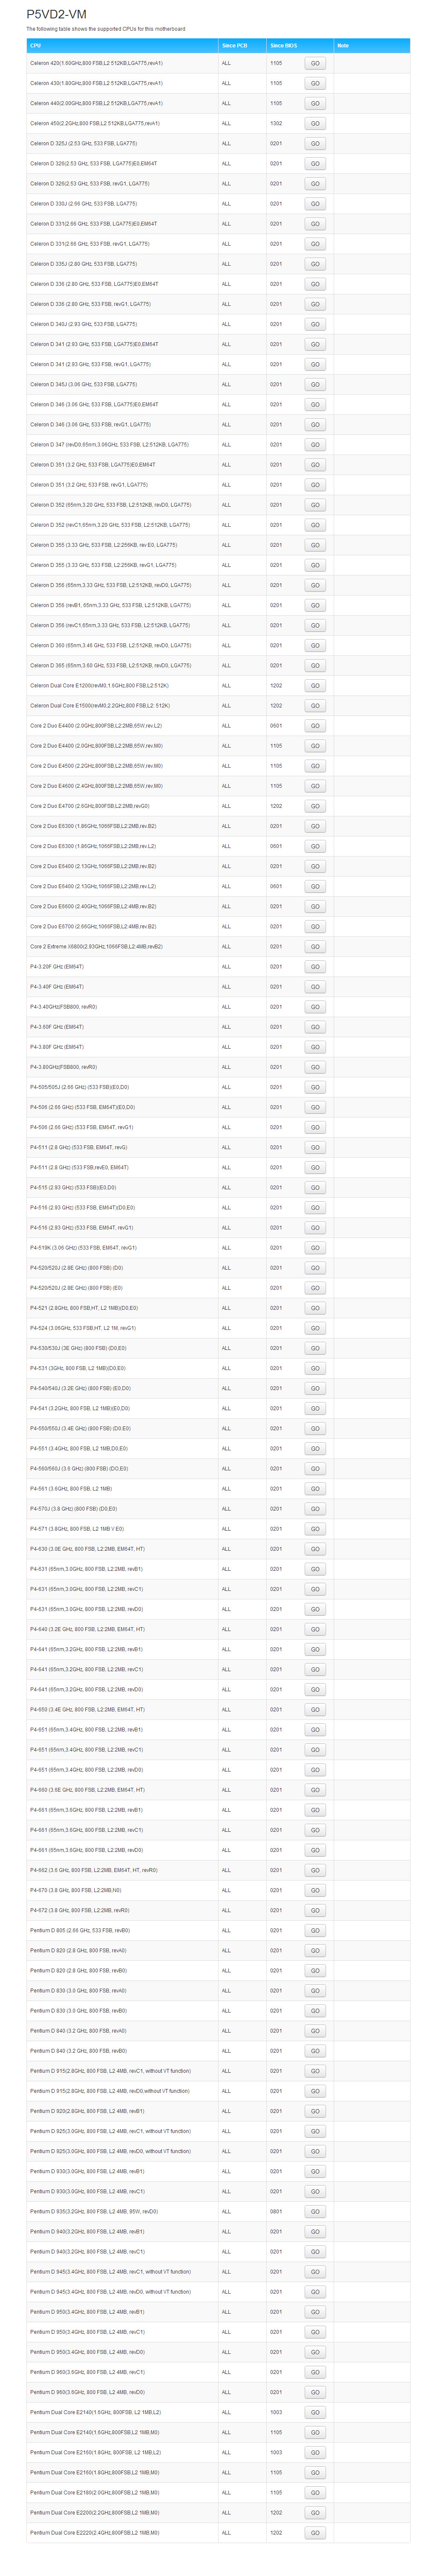
Task: Click the CPU column header
Action: click(36, 45)
